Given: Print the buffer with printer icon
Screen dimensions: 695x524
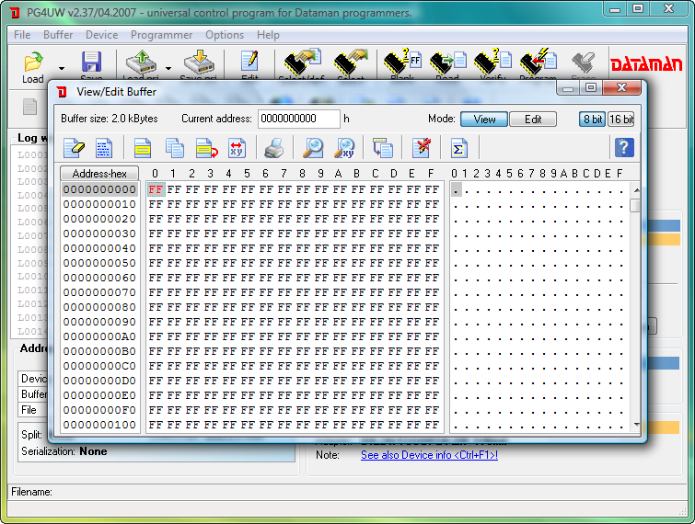Looking at the screenshot, I should [273, 148].
